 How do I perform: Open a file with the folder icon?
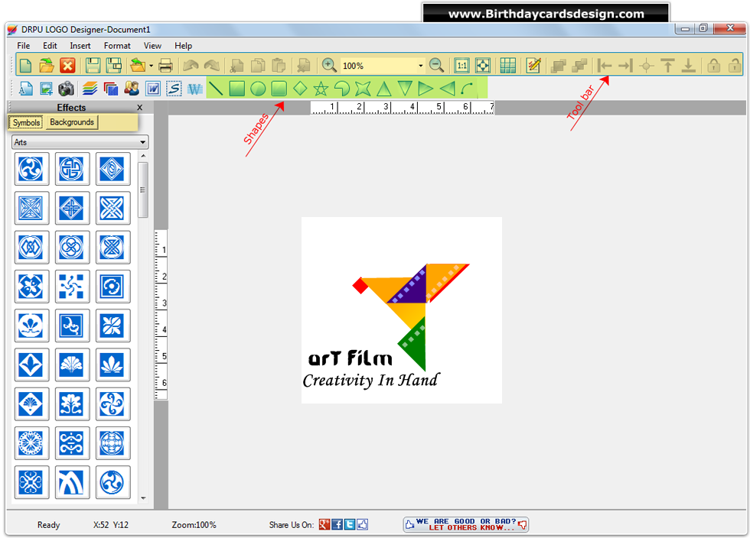pos(47,65)
